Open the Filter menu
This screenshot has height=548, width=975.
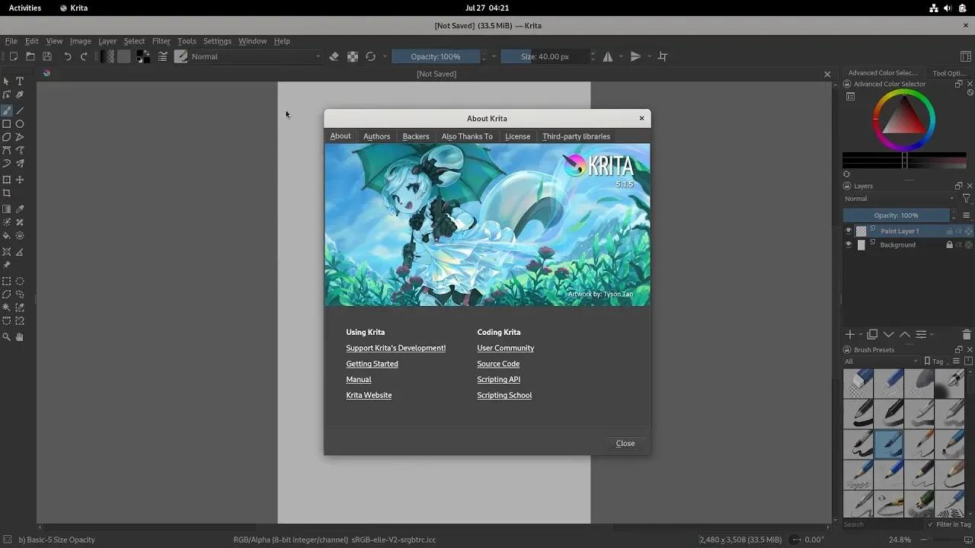[161, 41]
